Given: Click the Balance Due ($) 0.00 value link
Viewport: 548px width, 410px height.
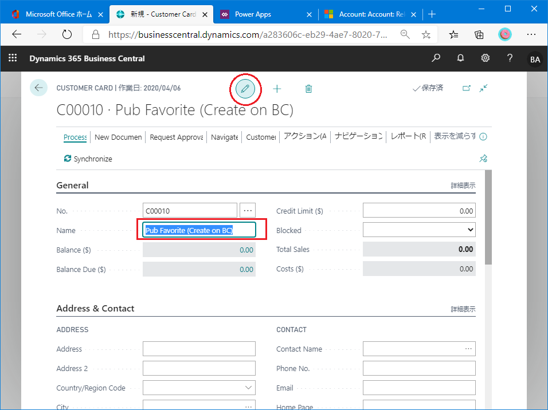Looking at the screenshot, I should coord(246,270).
